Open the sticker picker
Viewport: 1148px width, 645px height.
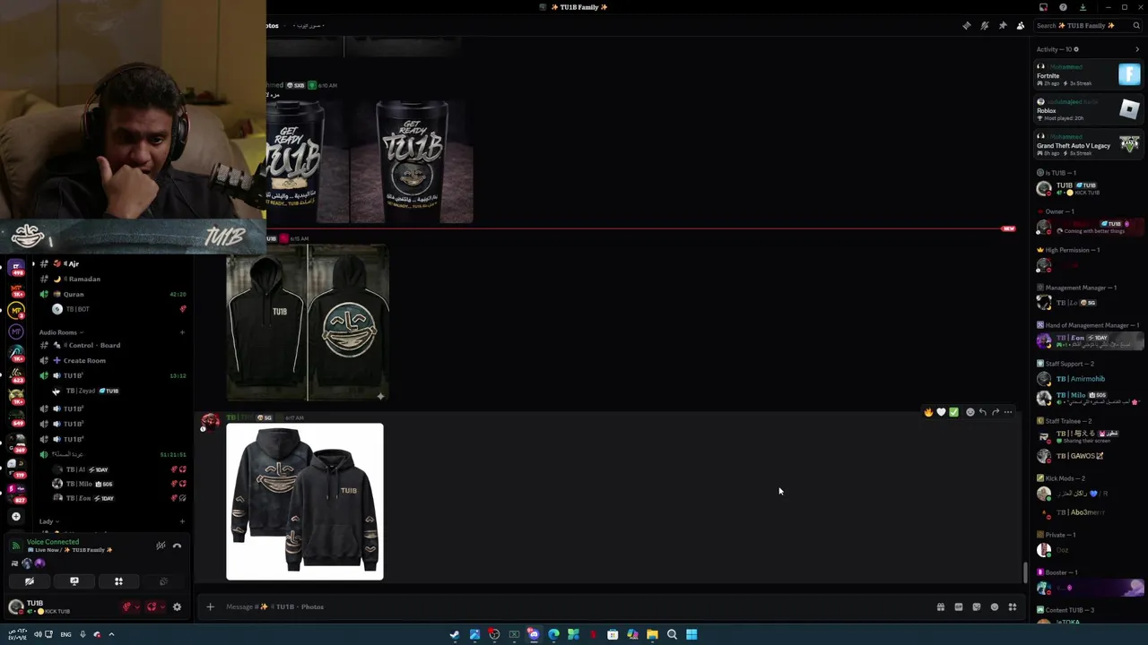pyautogui.click(x=976, y=606)
